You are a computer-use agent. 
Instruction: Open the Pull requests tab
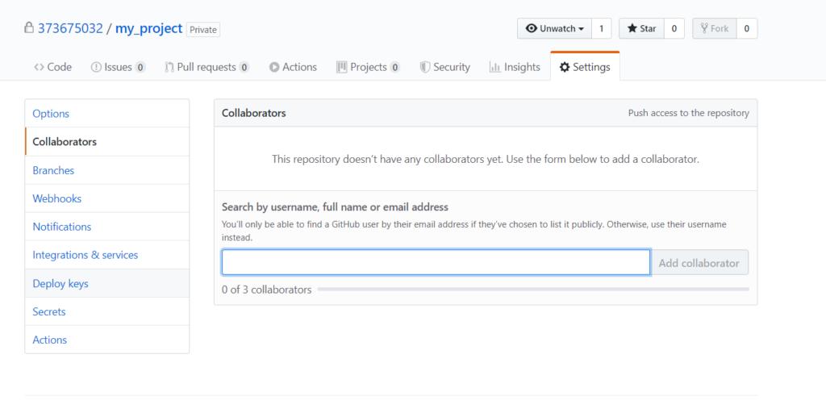pos(206,67)
